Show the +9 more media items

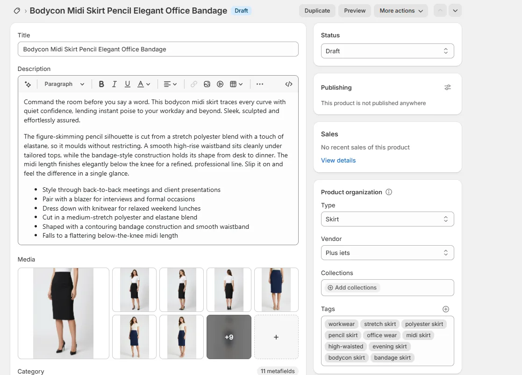[229, 337]
